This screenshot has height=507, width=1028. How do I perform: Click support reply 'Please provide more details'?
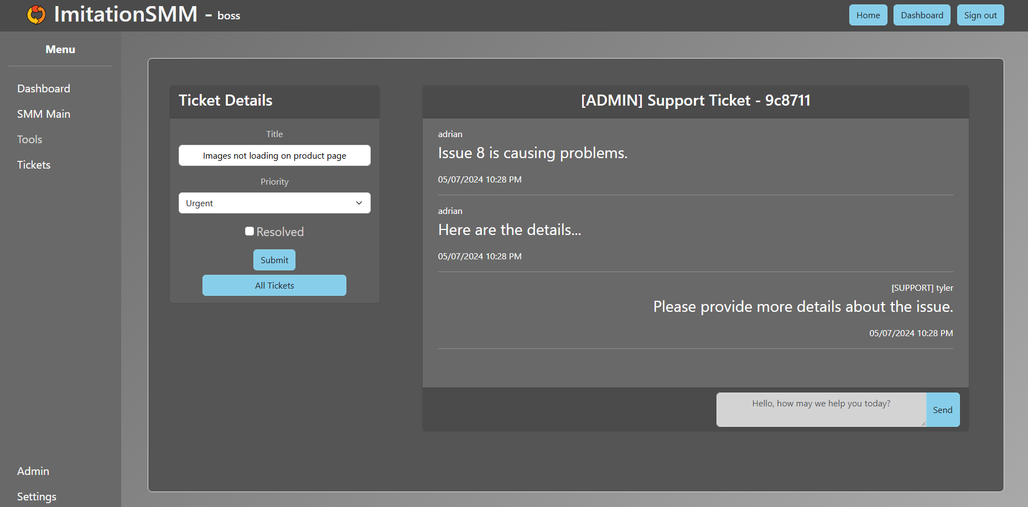tap(803, 307)
